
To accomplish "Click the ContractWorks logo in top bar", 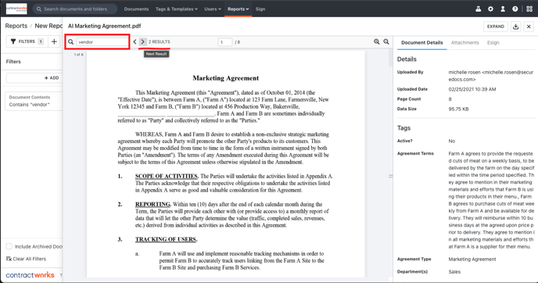I will coord(16,9).
